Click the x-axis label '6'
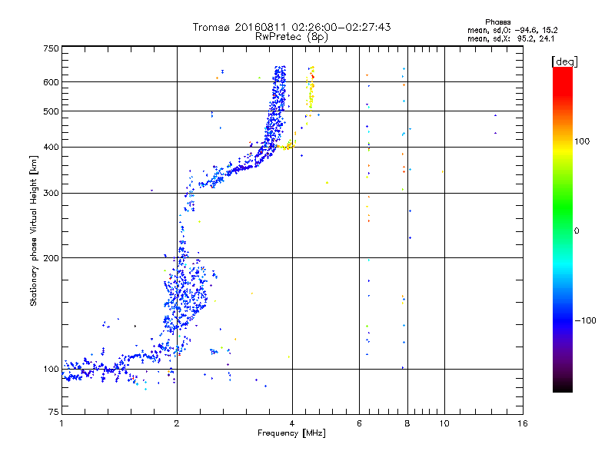The image size is (615, 461). (359, 423)
